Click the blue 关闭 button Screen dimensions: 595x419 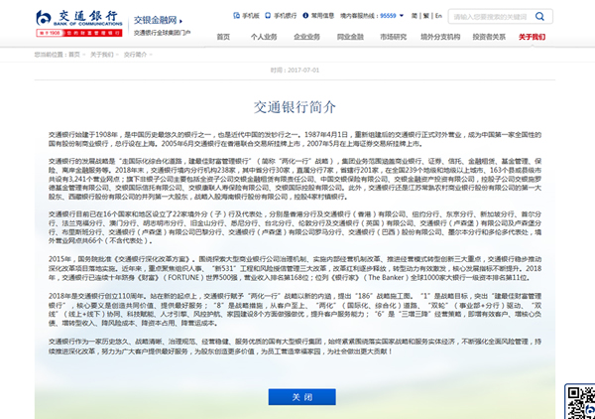tap(302, 397)
